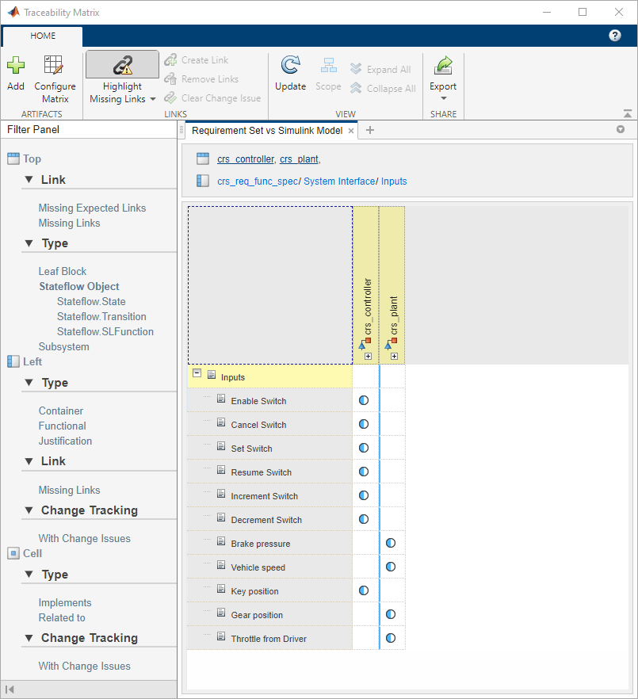638x699 pixels.
Task: Click Justification filter
Action: tap(66, 441)
